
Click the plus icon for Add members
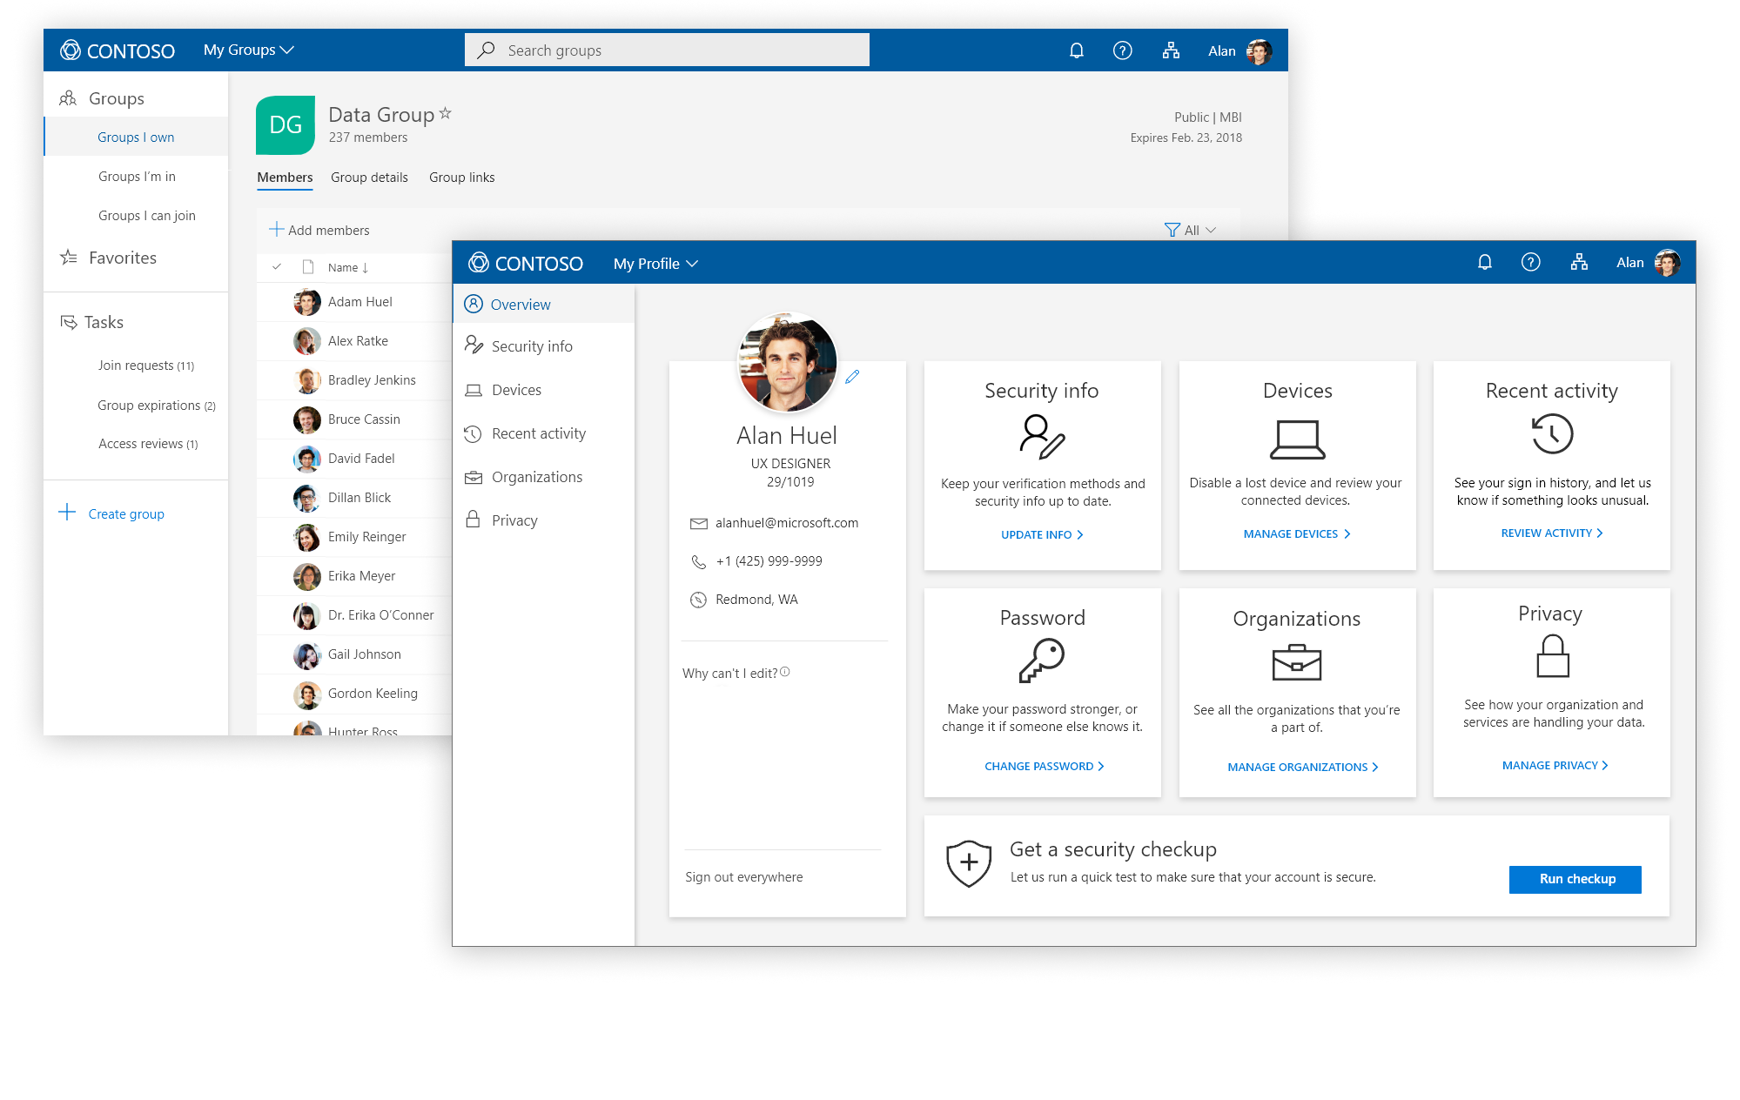pos(277,229)
